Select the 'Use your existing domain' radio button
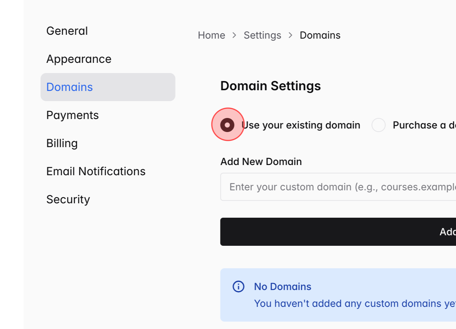 227,125
